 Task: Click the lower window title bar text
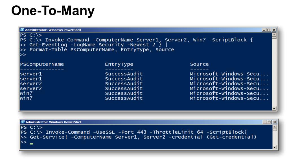click(x=53, y=122)
